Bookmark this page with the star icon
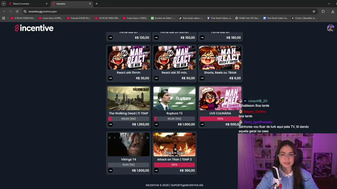This screenshot has height=189, width=337. click(x=314, y=12)
